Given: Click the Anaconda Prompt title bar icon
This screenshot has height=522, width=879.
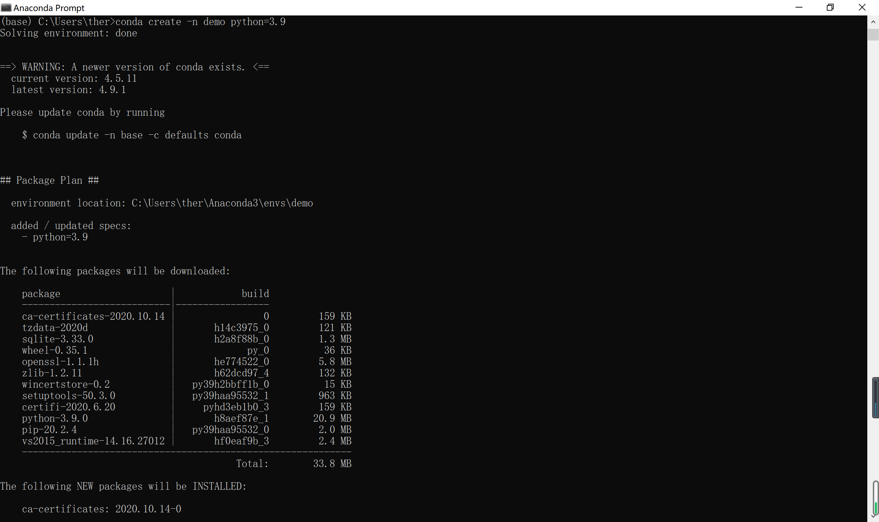Looking at the screenshot, I should click(x=6, y=8).
